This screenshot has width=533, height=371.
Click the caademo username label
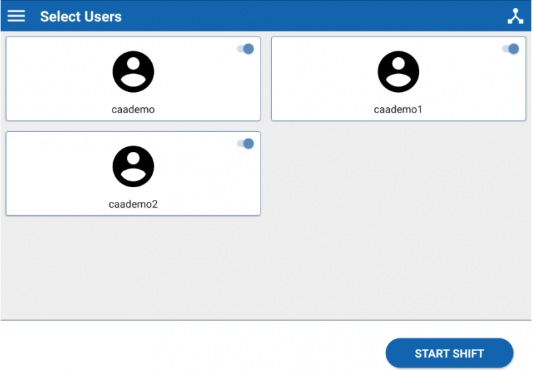click(x=133, y=109)
